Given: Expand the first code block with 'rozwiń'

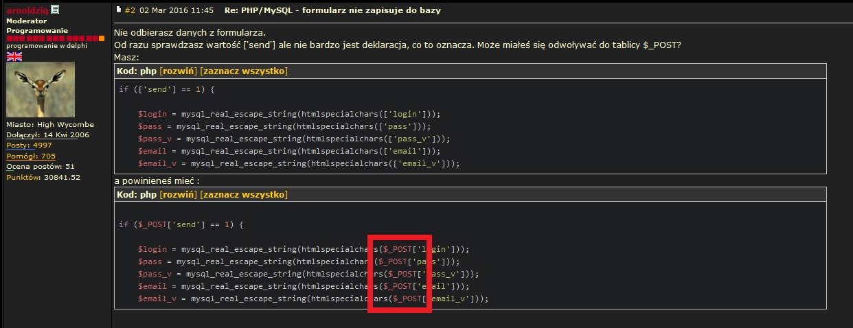Looking at the screenshot, I should point(178,71).
